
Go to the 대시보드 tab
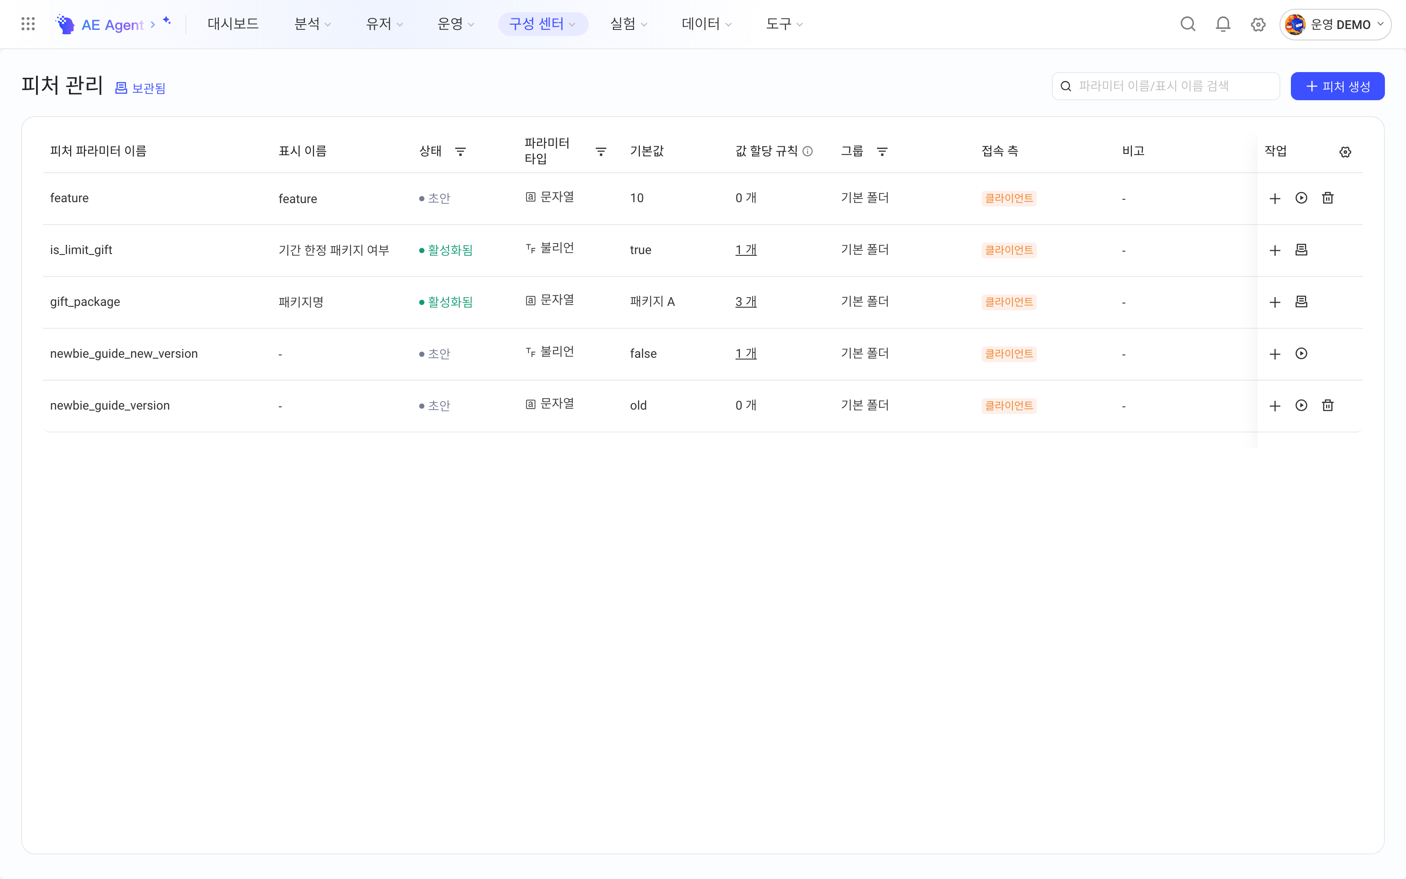(233, 24)
